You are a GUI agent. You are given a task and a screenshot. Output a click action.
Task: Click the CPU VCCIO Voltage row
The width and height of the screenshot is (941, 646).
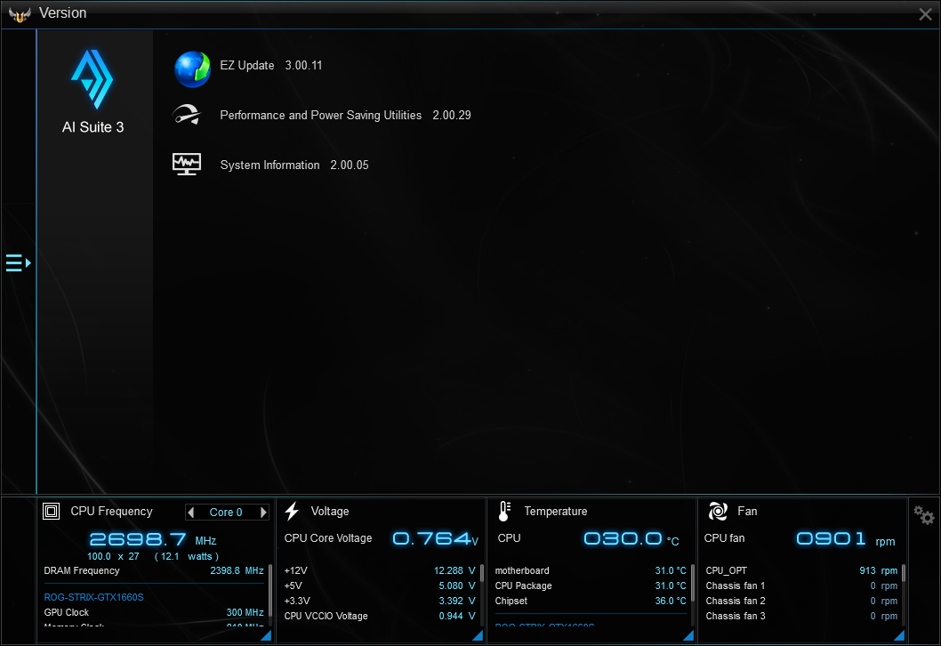pyautogui.click(x=380, y=616)
